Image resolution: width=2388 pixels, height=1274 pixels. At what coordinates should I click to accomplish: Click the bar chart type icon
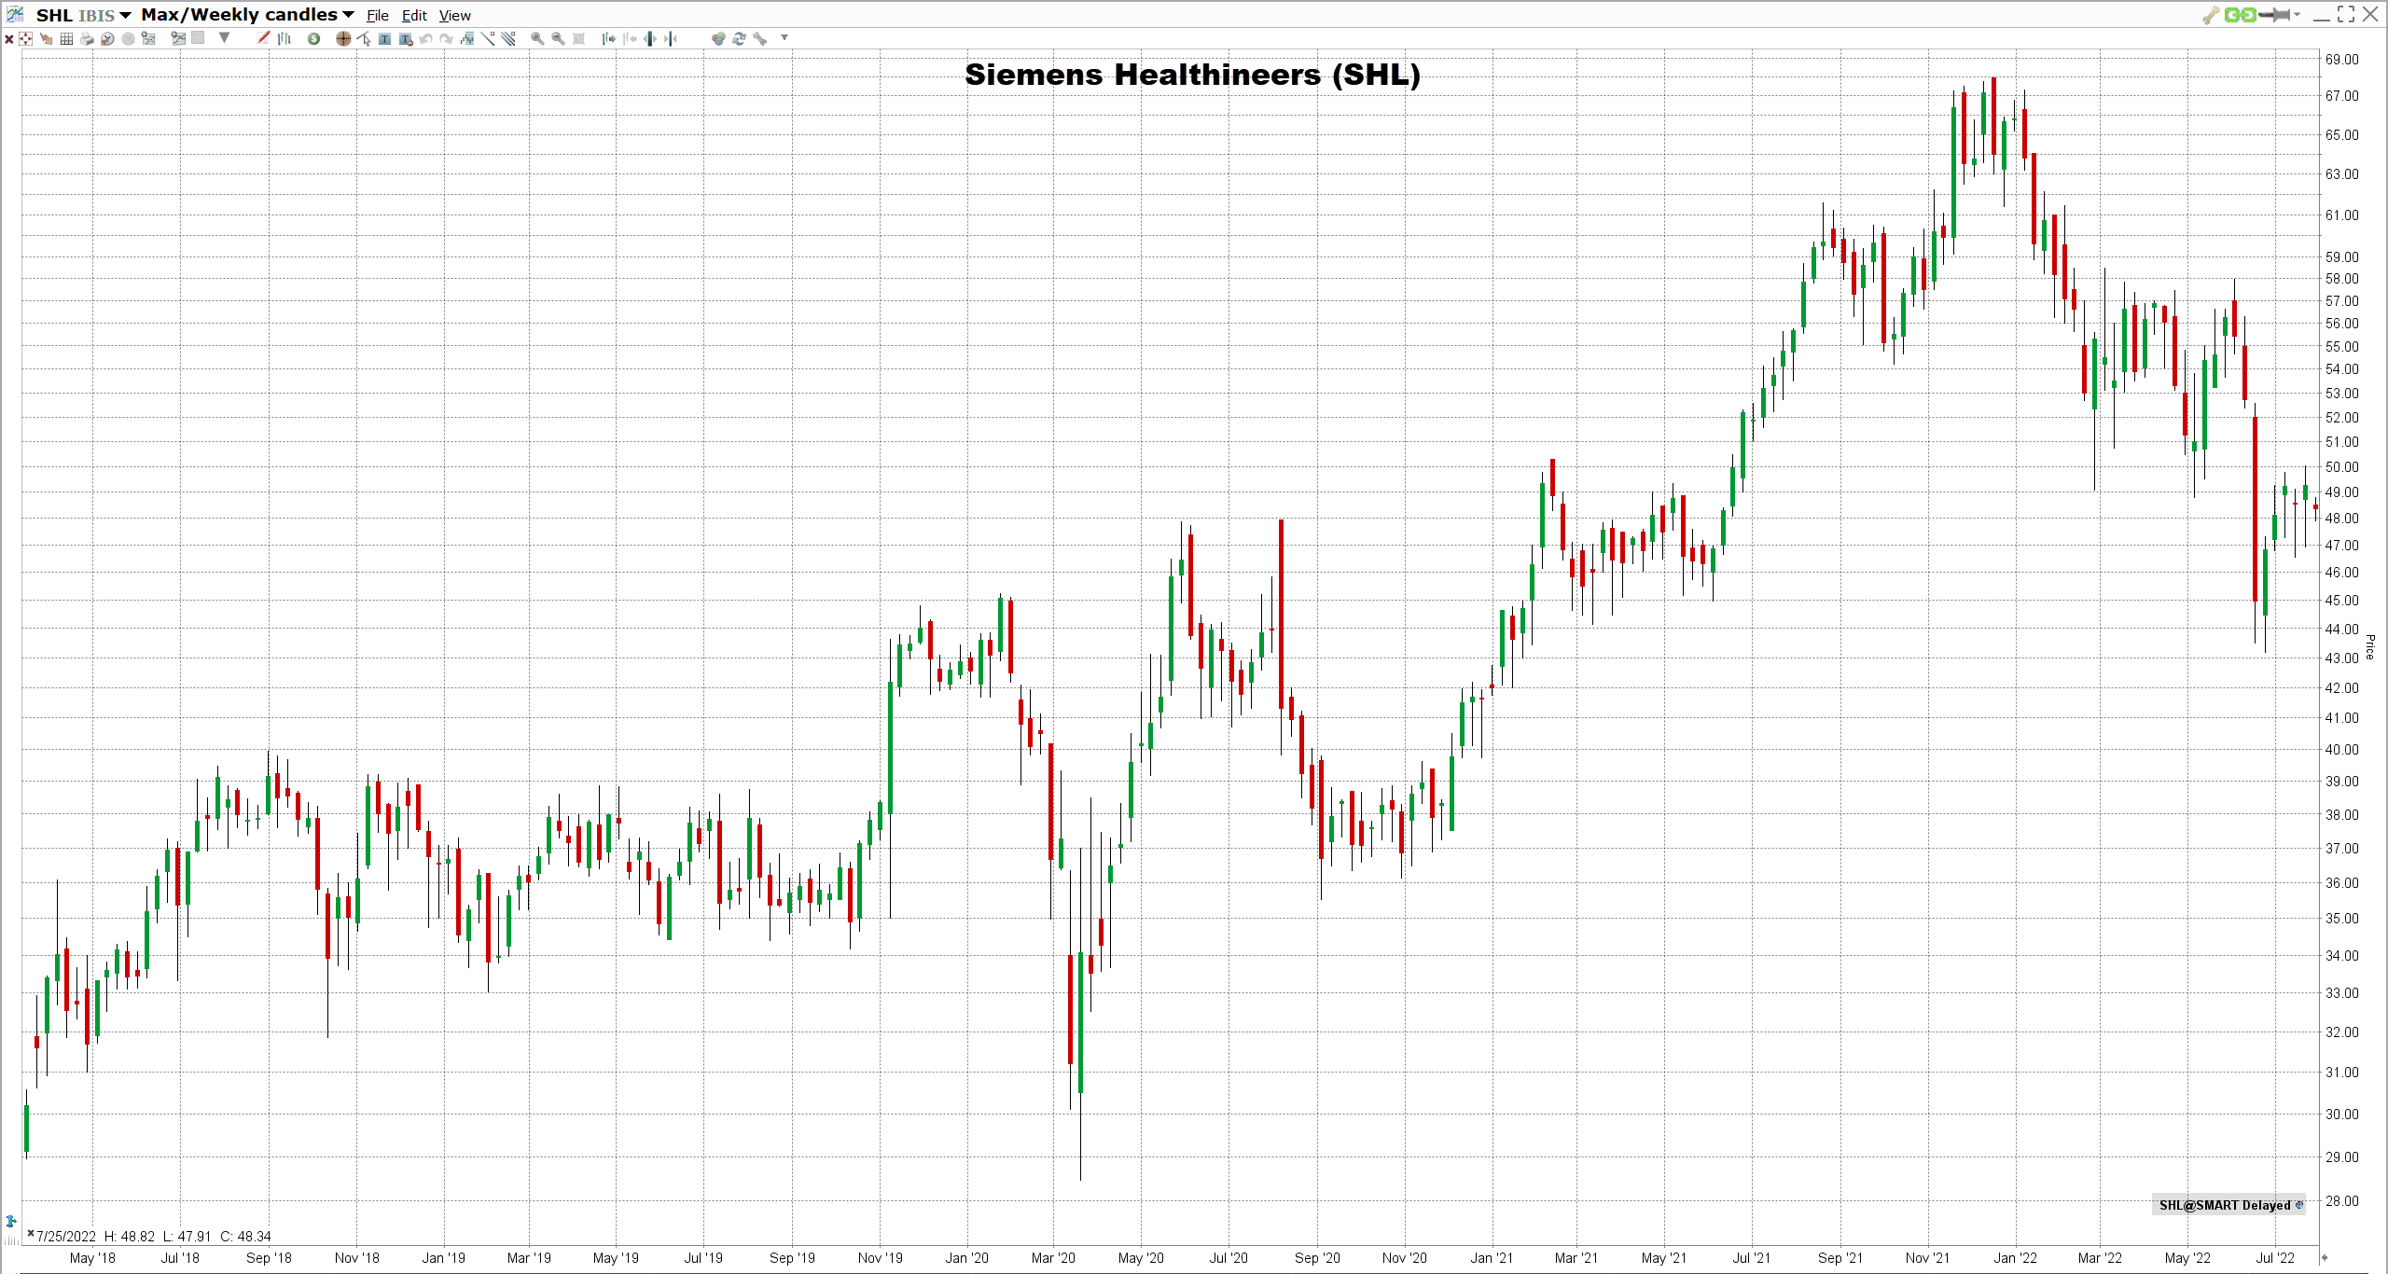click(285, 39)
